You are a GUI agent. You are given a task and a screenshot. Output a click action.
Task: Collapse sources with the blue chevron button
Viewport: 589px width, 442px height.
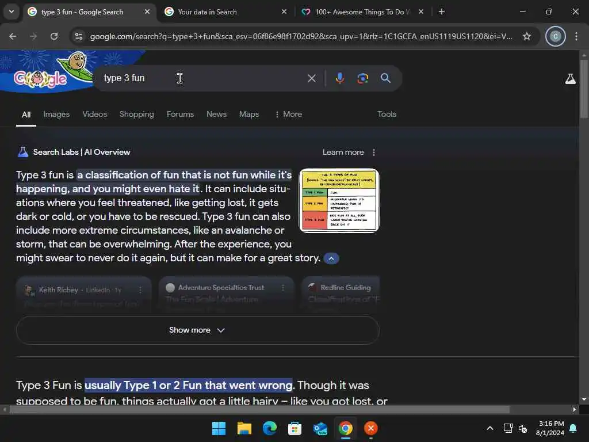(331, 258)
